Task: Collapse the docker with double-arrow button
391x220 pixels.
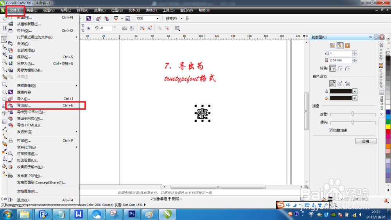Action: tap(370, 37)
